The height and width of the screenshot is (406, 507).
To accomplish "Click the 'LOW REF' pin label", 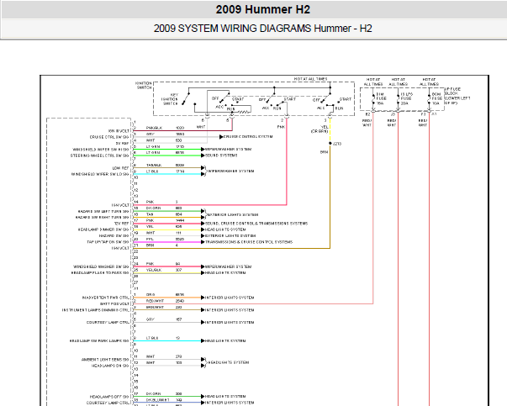I will [120, 168].
